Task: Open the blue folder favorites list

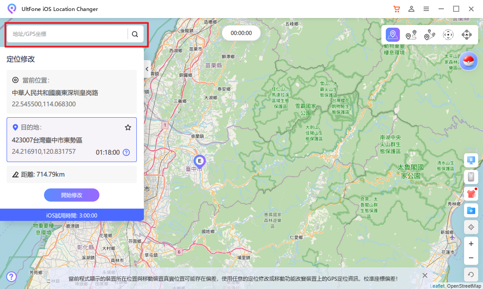Action: coord(471,210)
